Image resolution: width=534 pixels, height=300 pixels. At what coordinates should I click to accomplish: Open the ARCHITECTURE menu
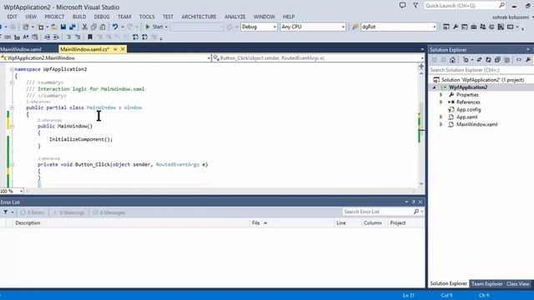coord(199,17)
